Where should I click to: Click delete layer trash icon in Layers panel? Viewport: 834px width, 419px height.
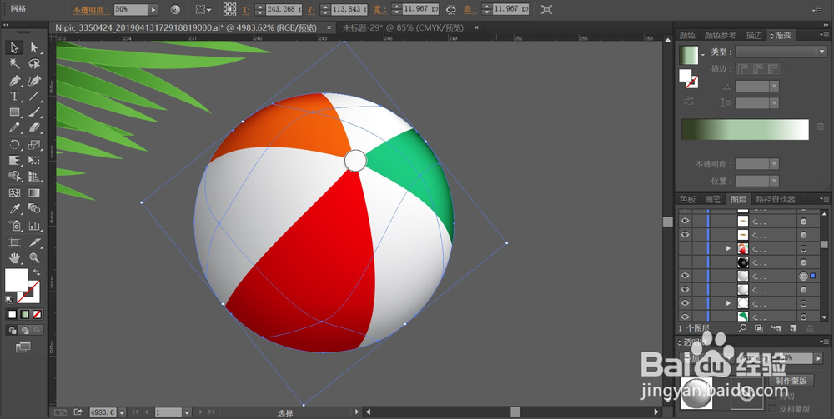point(810,329)
